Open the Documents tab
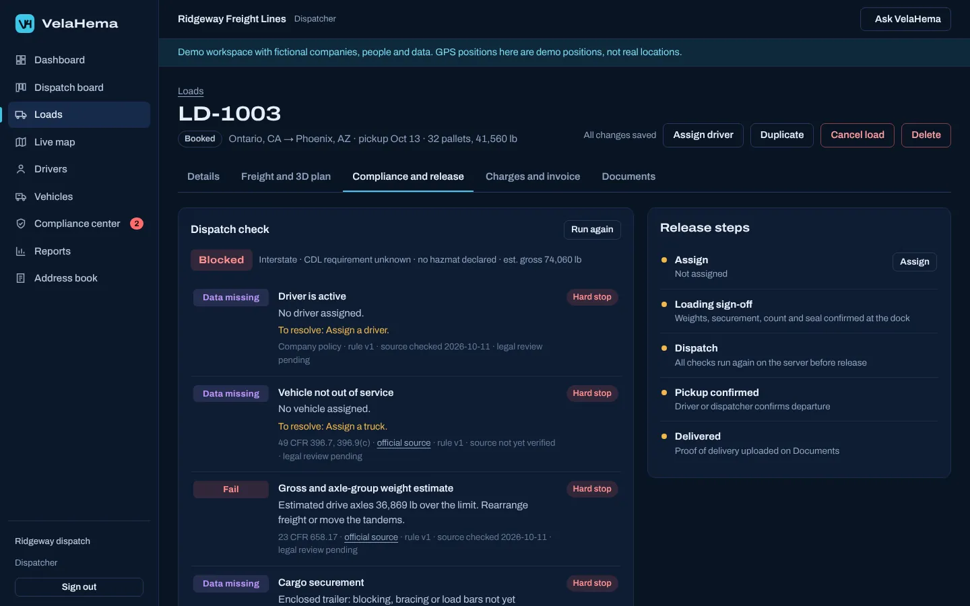970x606 pixels. [628, 176]
